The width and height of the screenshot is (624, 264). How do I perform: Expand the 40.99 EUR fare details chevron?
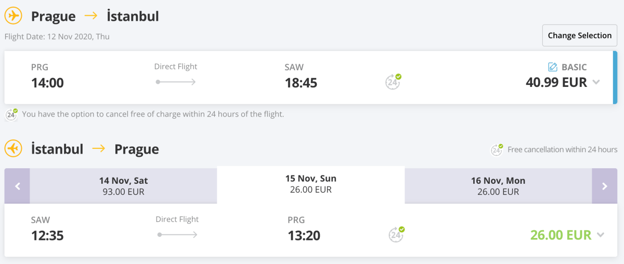click(x=596, y=82)
